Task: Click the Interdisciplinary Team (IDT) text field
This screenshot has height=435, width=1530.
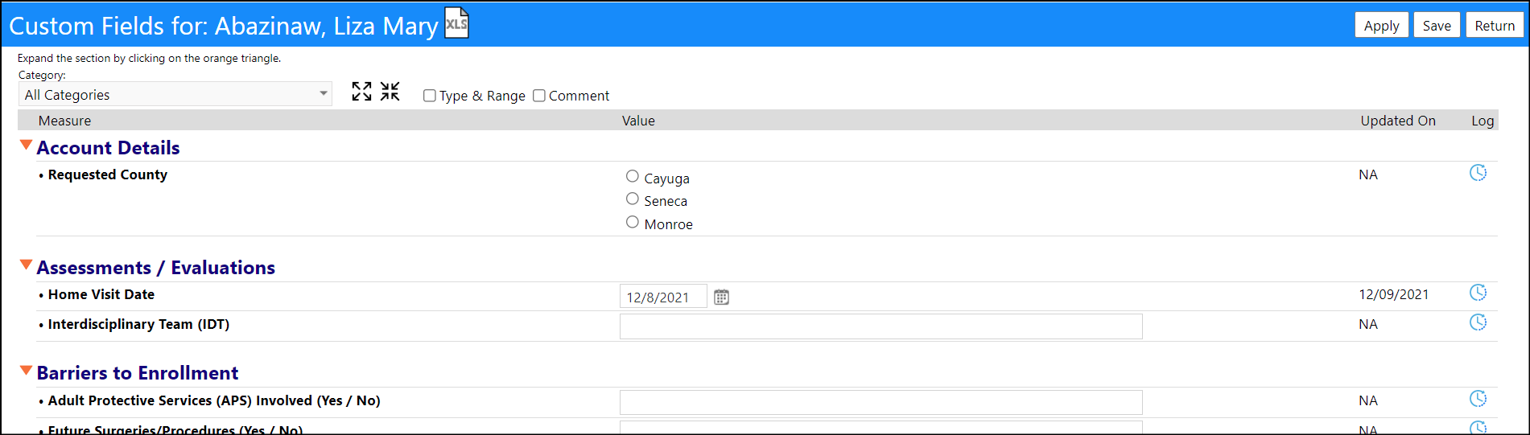Action: 880,326
